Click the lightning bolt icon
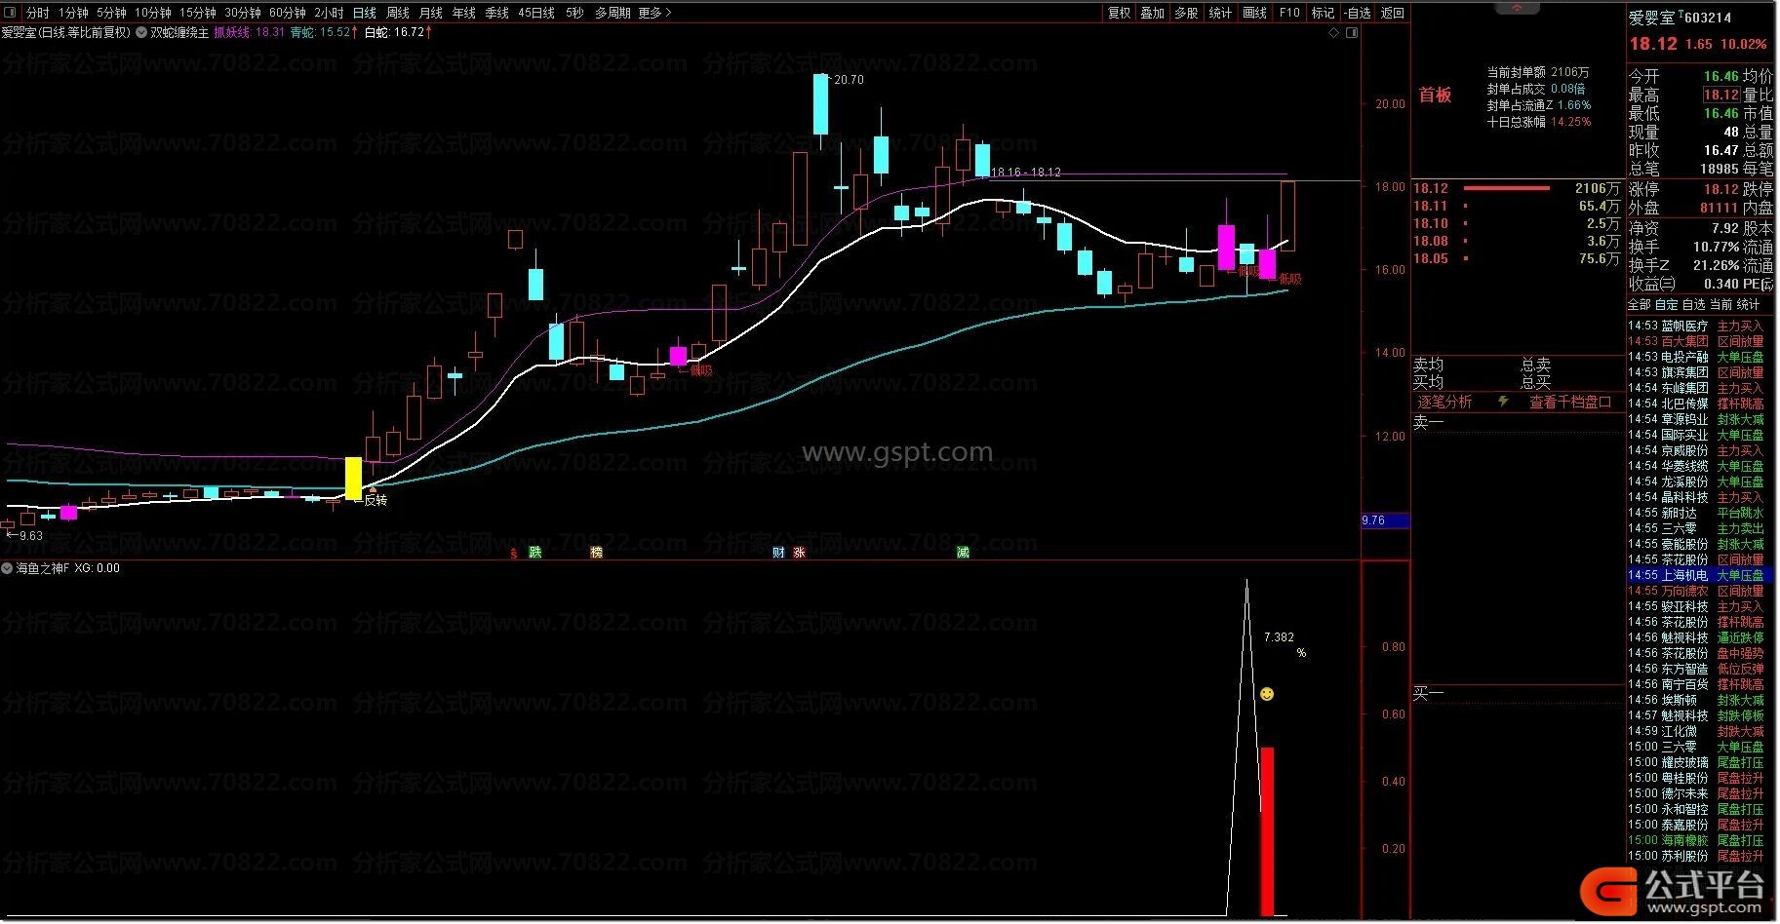 [1503, 402]
